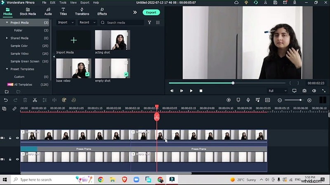The image size is (330, 185).
Task: Open the clip edit adjustments icon
Action: [45, 100]
